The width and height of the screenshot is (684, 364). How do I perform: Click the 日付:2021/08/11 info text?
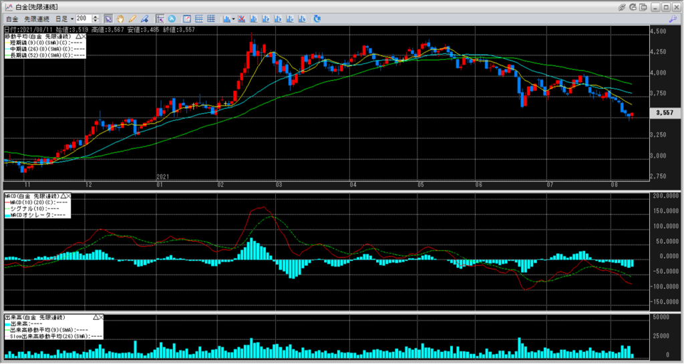(x=27, y=29)
